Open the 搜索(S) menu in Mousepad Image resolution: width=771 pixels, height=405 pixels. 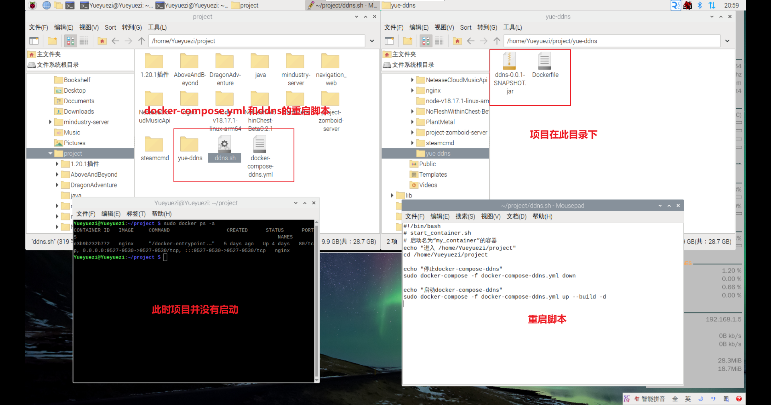pyautogui.click(x=465, y=216)
